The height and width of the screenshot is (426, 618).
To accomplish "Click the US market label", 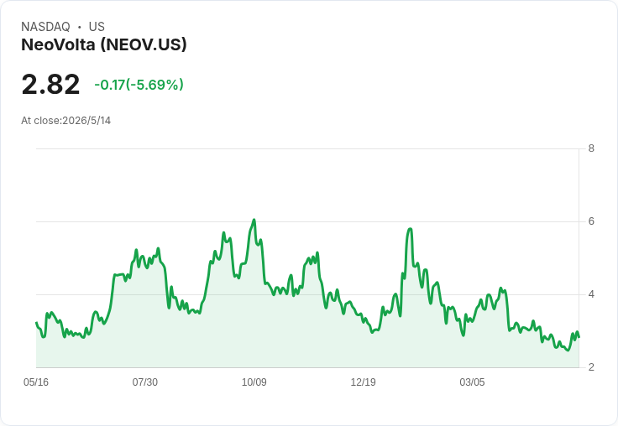I will pos(97,27).
